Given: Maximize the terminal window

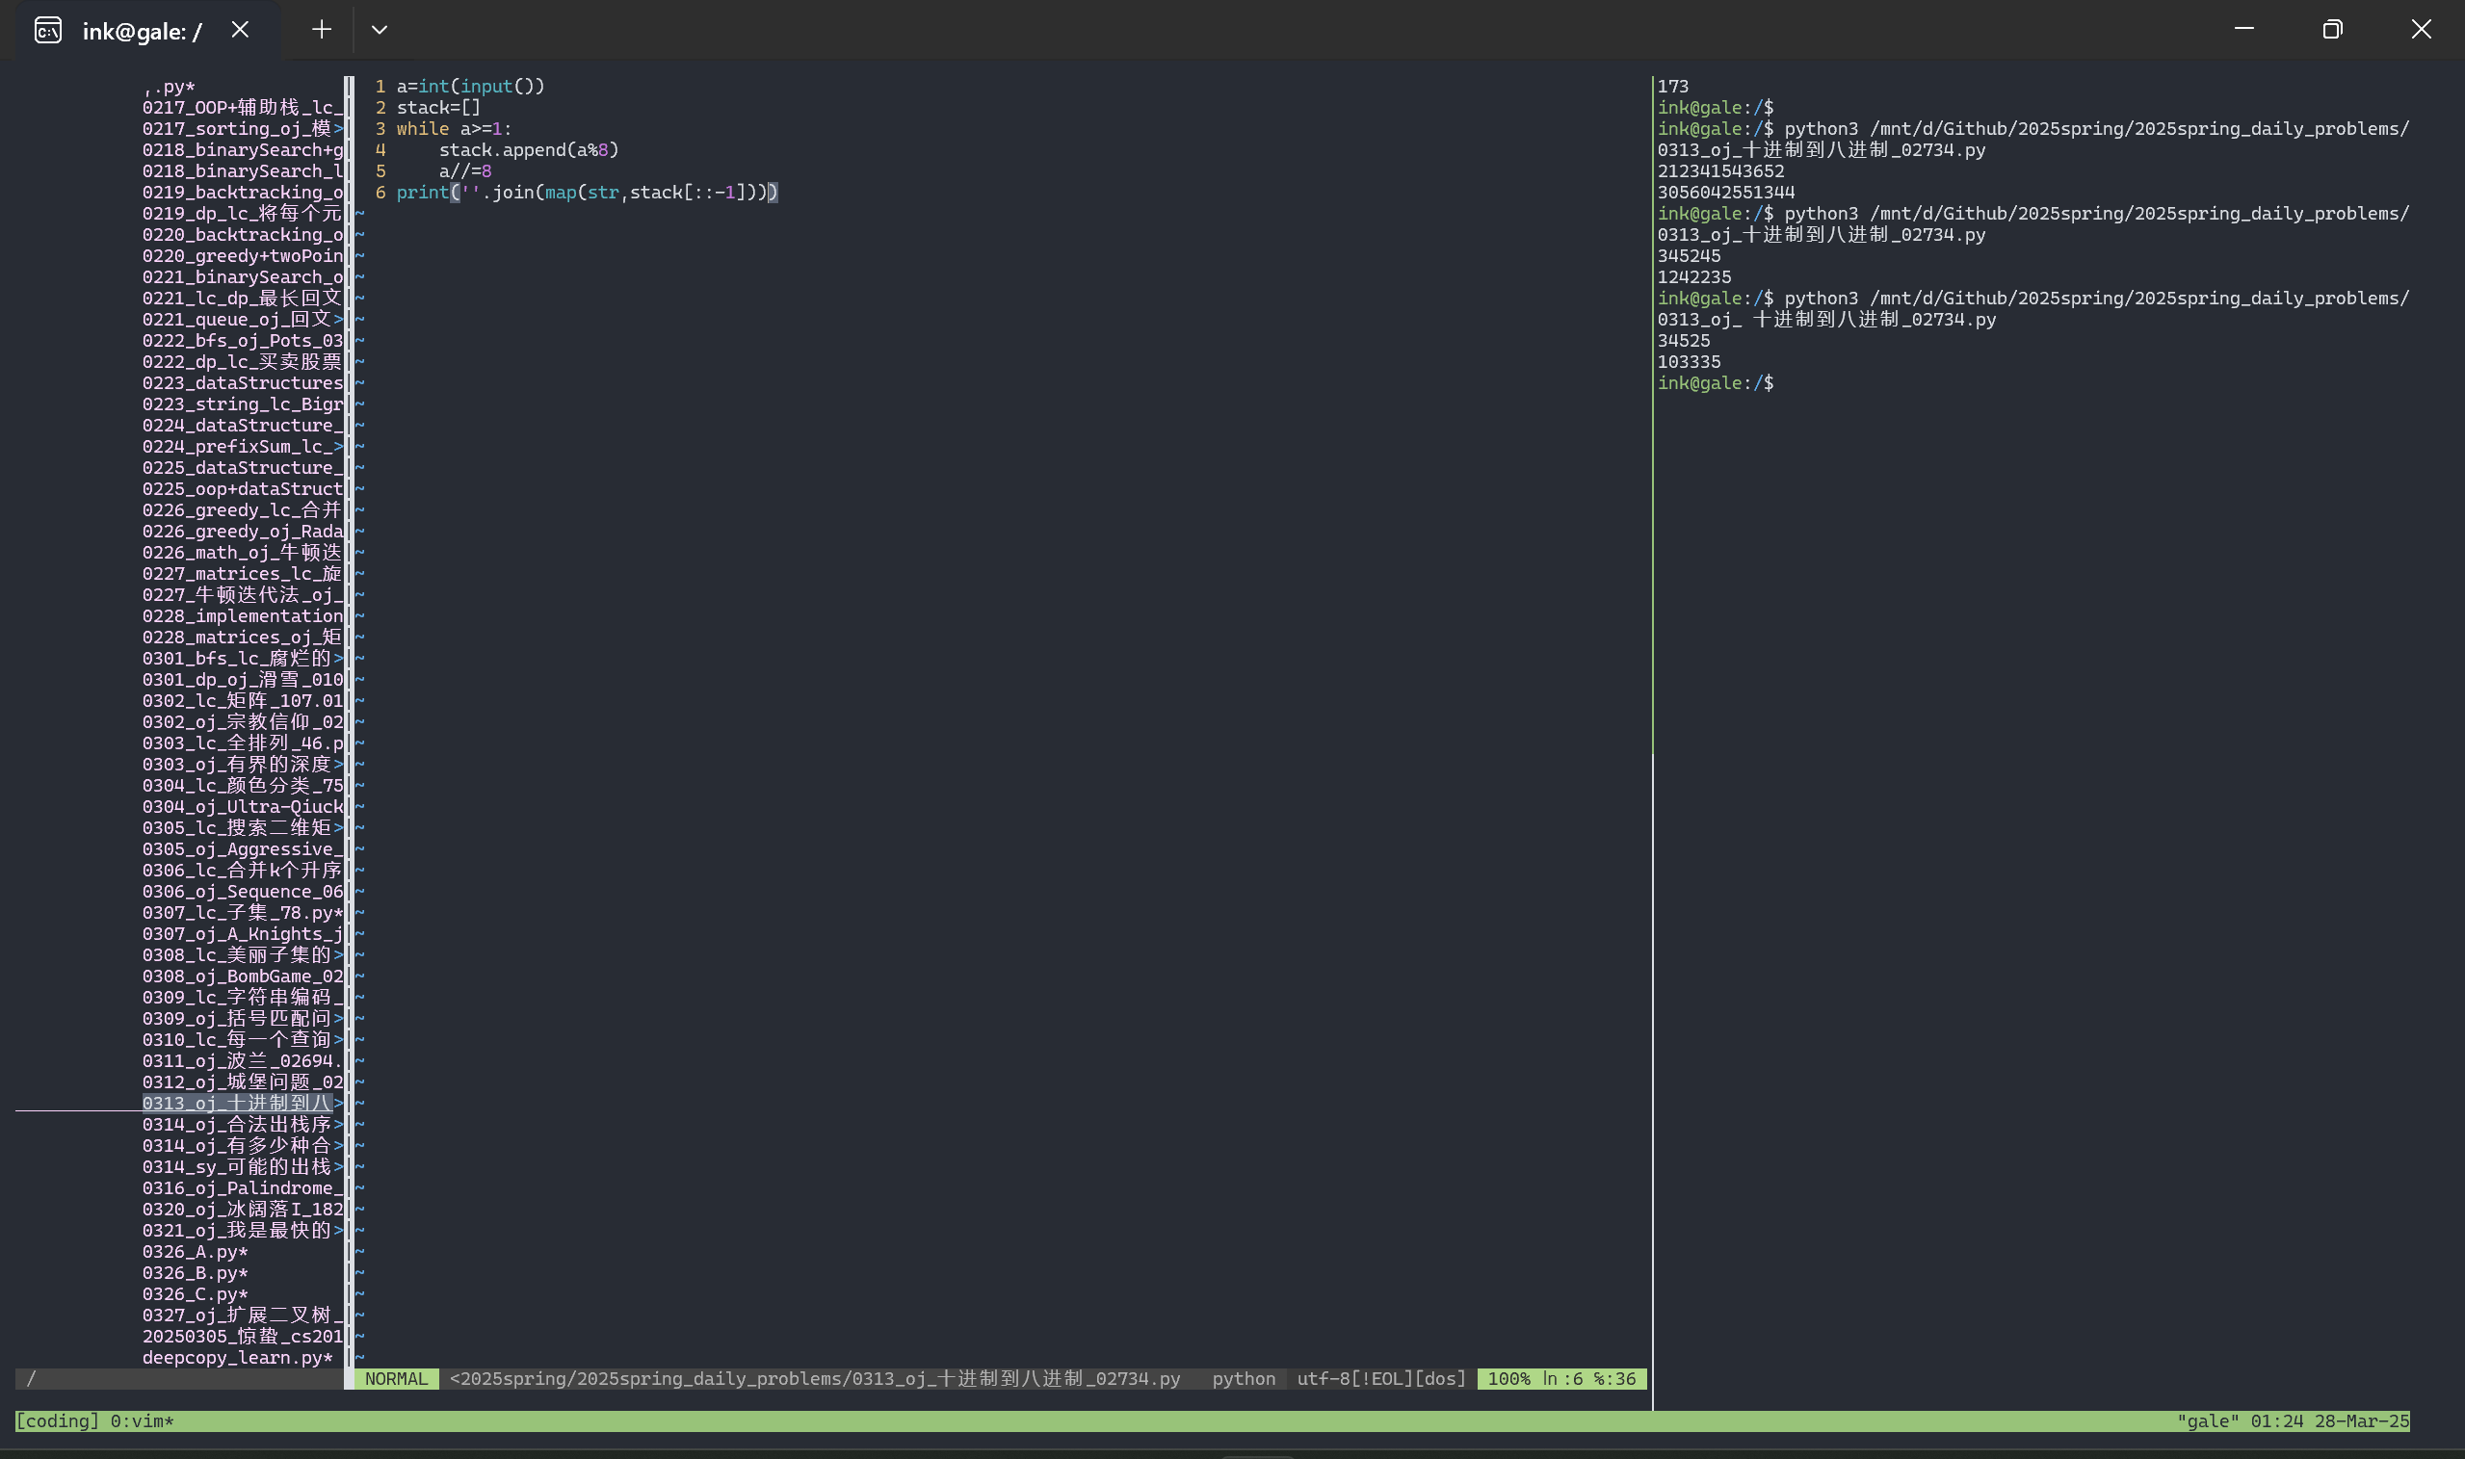Looking at the screenshot, I should point(2332,30).
